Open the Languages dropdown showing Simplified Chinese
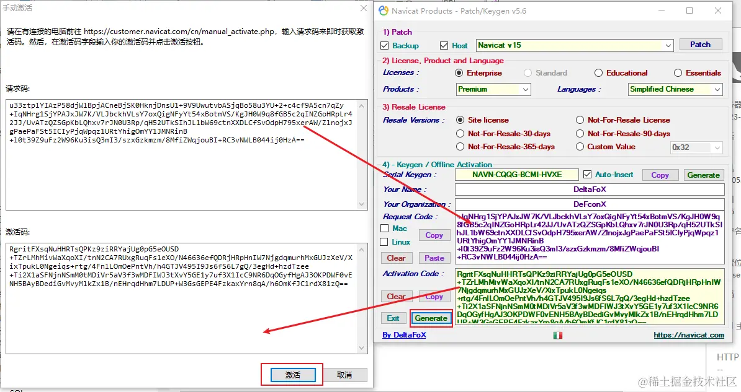 point(675,89)
